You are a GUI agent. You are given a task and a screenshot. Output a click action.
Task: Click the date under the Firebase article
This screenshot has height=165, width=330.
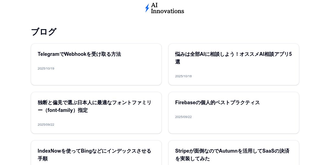click(x=183, y=117)
